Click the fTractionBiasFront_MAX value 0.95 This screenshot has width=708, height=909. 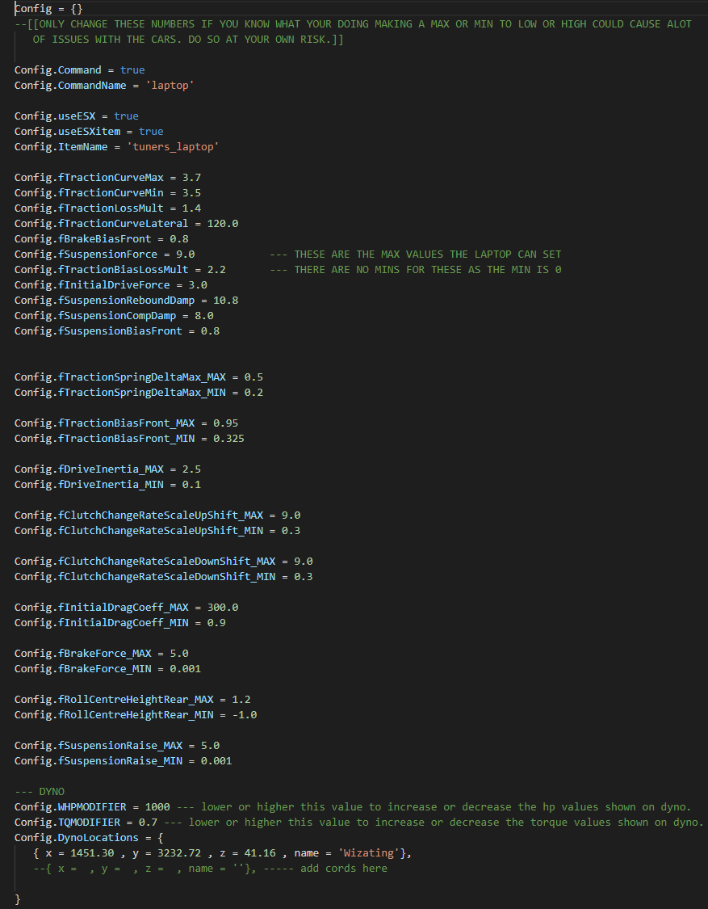pyautogui.click(x=226, y=423)
